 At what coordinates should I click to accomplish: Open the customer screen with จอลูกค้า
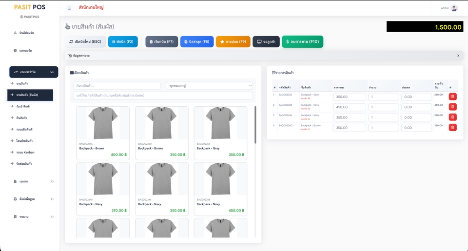coord(266,41)
